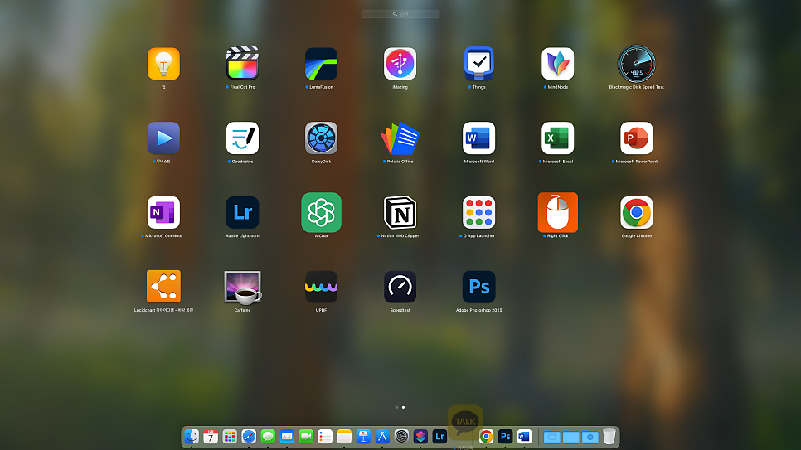Click the Chrome icon in the Dock
This screenshot has width=801, height=450.
click(486, 436)
